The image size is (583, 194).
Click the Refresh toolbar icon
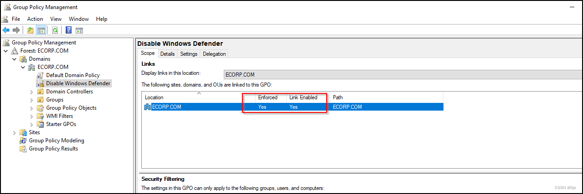[x=55, y=30]
